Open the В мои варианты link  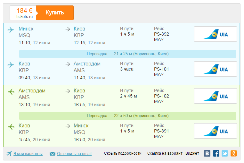pyautogui.click(x=28, y=154)
